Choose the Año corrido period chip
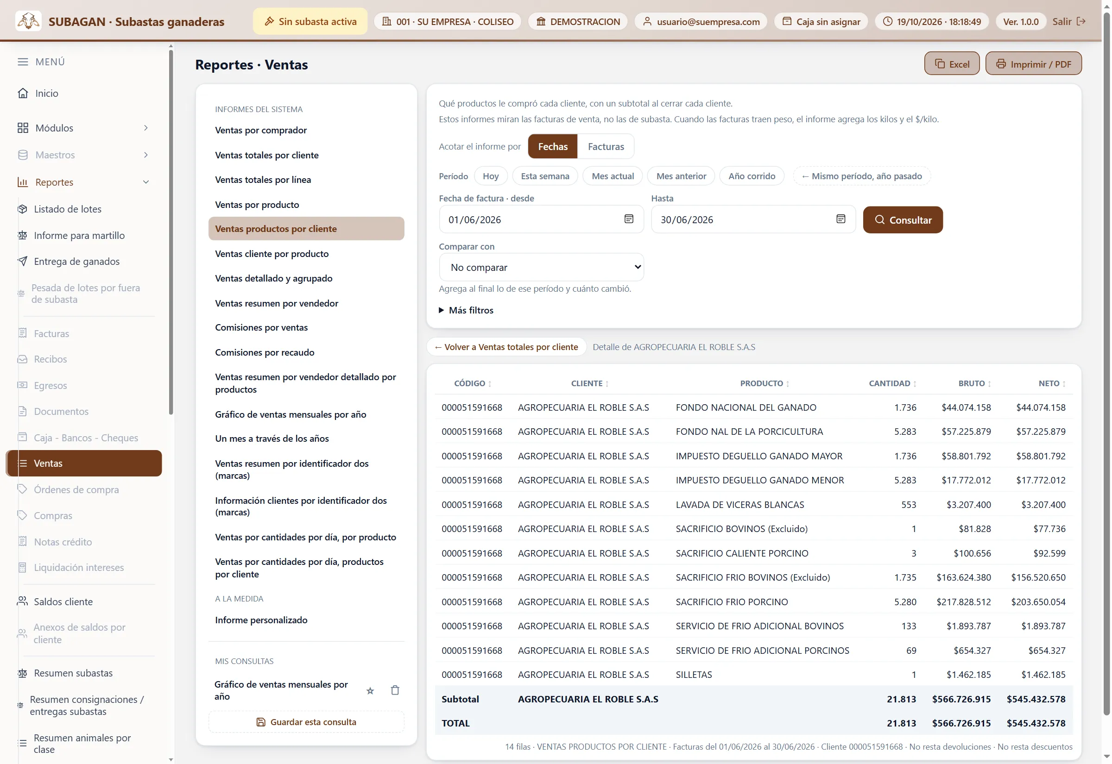The image size is (1112, 764). [x=752, y=175]
